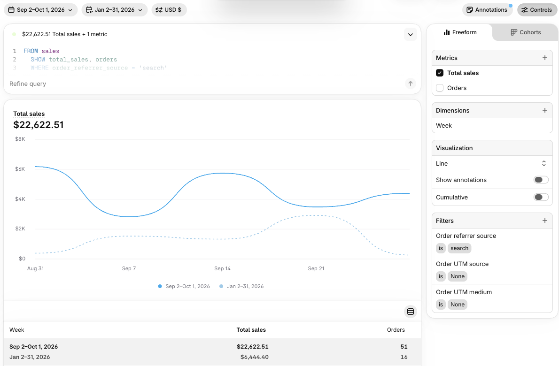Viewport: 559px width, 366px height.
Task: Click the FROM sales query line
Action: coord(41,51)
